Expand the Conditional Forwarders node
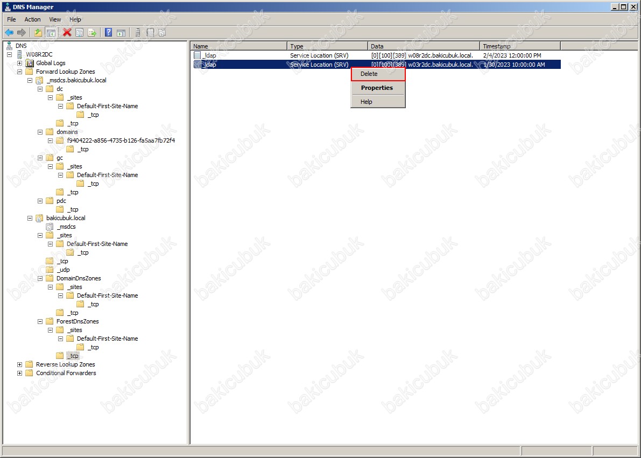The height and width of the screenshot is (458, 641). (19, 373)
